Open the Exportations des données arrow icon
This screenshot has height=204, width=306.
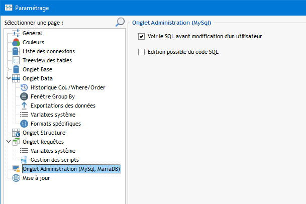point(24,106)
